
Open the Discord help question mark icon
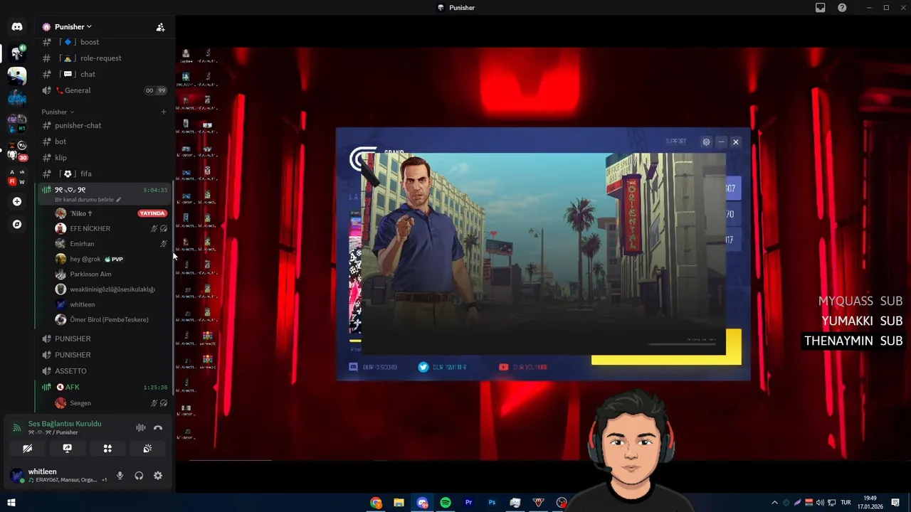(x=842, y=8)
